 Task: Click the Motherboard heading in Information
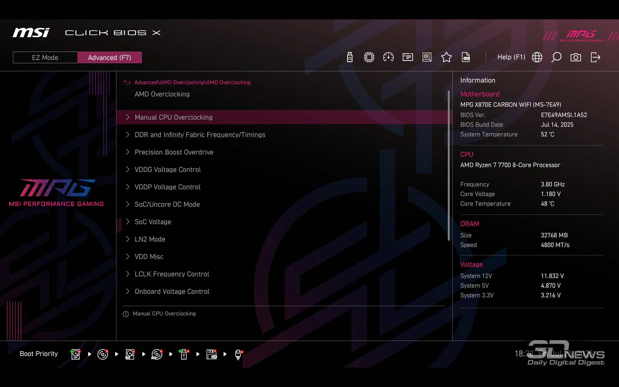click(480, 94)
